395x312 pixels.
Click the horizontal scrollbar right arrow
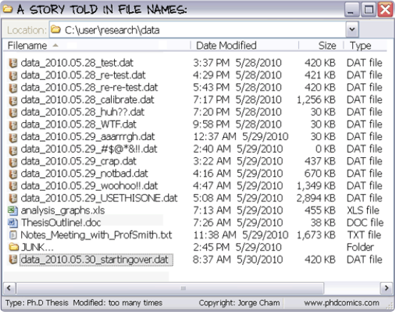click(386, 288)
